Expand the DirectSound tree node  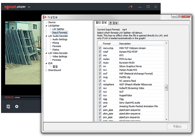click(46, 70)
